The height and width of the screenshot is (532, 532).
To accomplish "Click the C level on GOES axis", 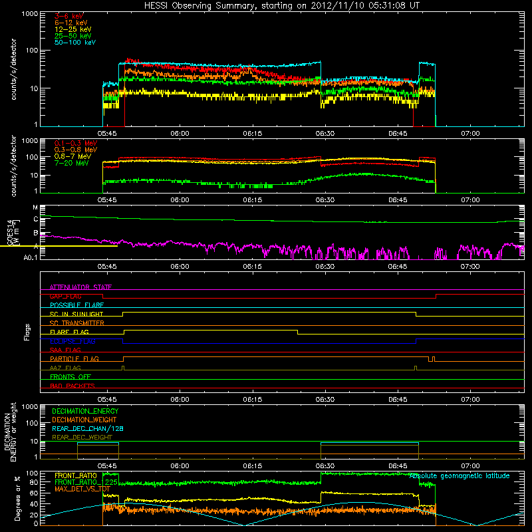I will click(36, 219).
